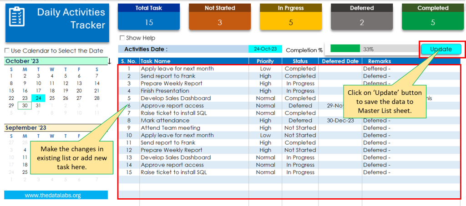This screenshot has height=206, width=466.
Task: Select the Priority column header
Action: [x=265, y=61]
